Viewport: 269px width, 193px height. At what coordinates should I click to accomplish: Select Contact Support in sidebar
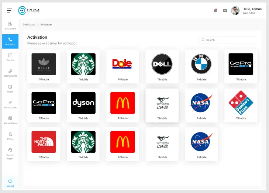click(10, 154)
